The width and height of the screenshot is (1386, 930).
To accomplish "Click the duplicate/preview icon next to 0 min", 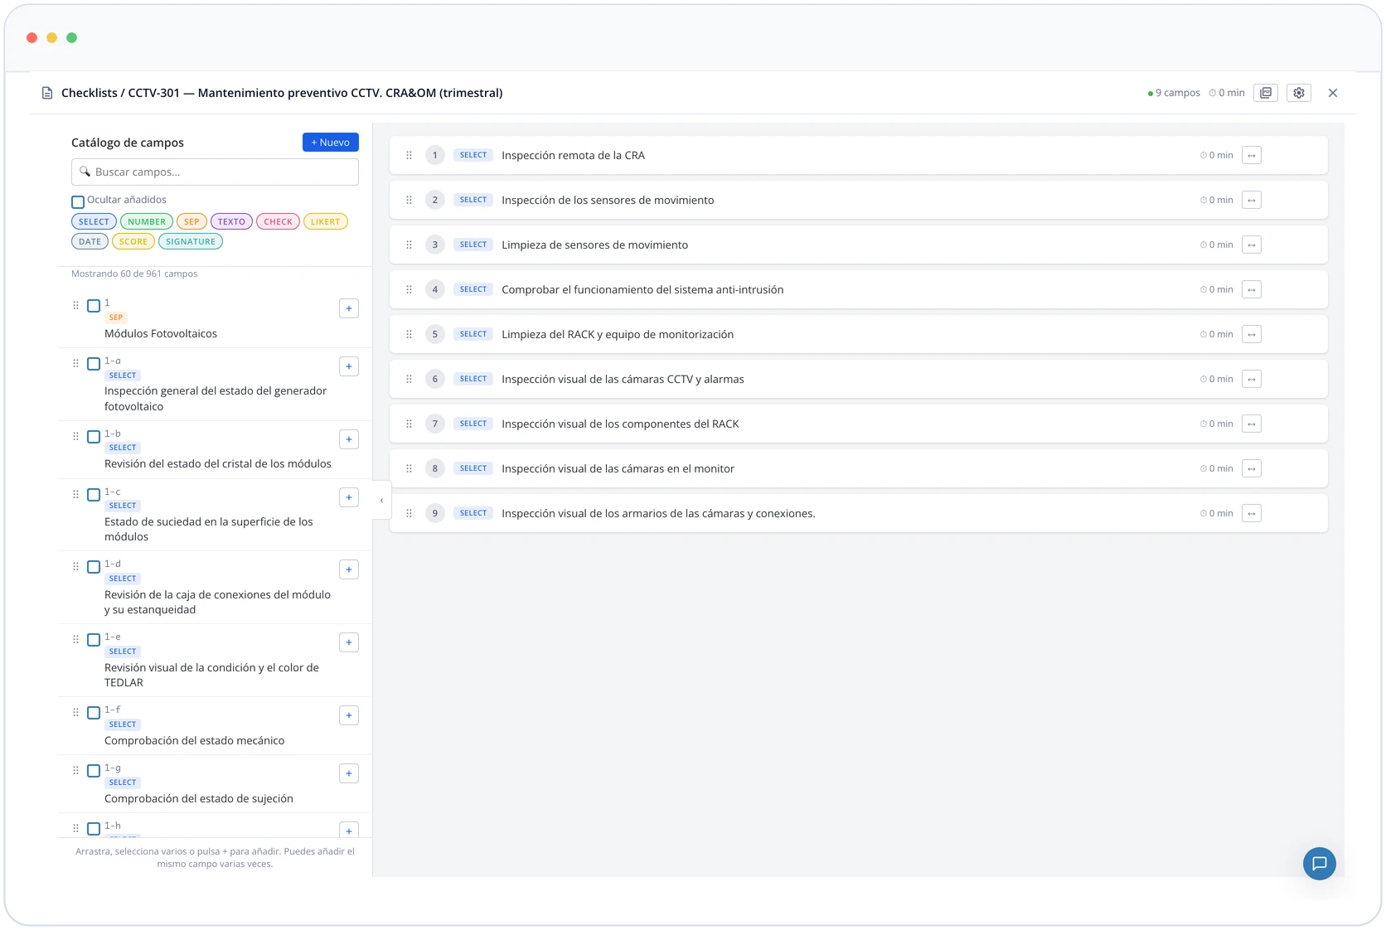I will 1266,93.
